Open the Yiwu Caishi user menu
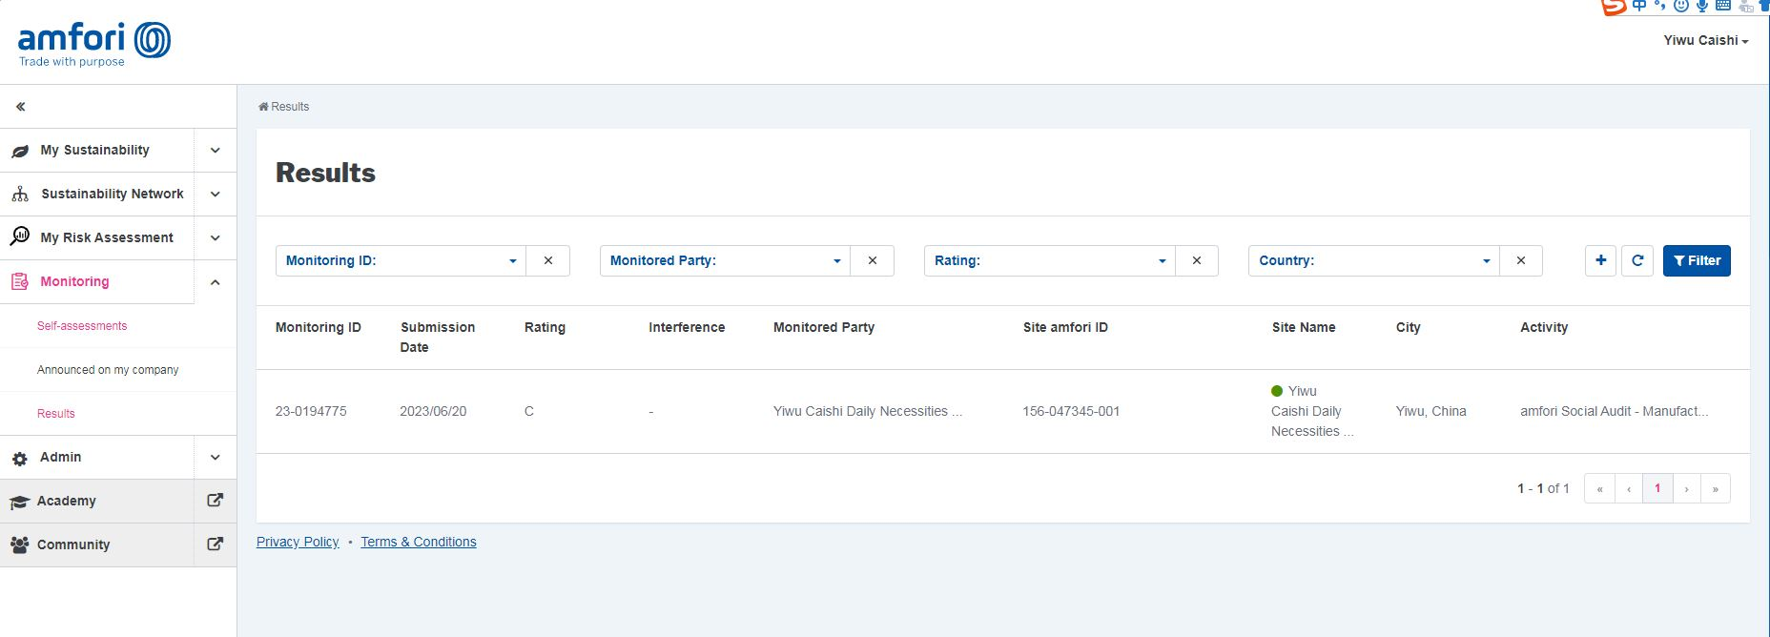1770x637 pixels. [1705, 41]
